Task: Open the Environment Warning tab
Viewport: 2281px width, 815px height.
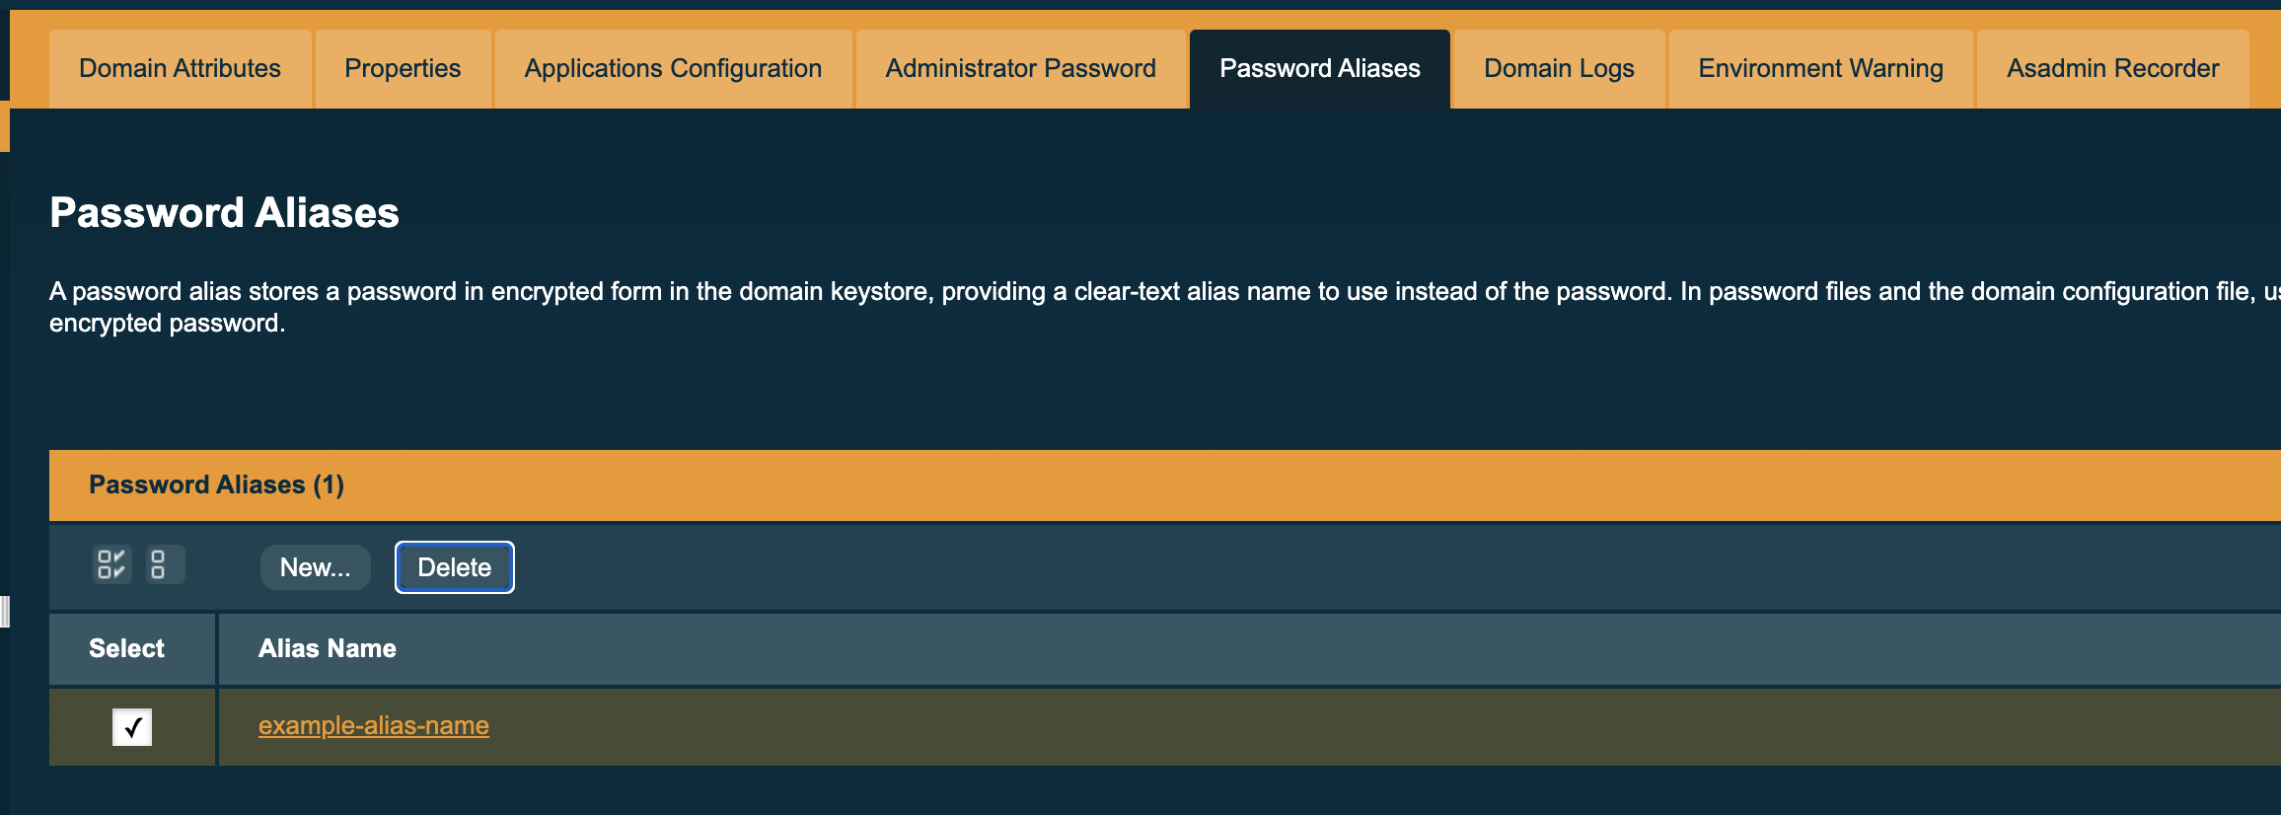Action: pyautogui.click(x=1819, y=68)
